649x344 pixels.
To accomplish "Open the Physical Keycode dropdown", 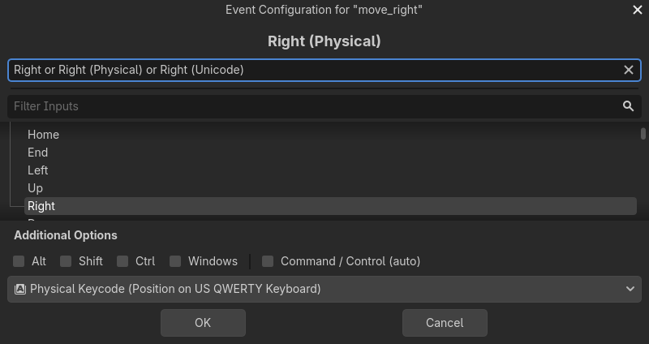I will tap(324, 289).
